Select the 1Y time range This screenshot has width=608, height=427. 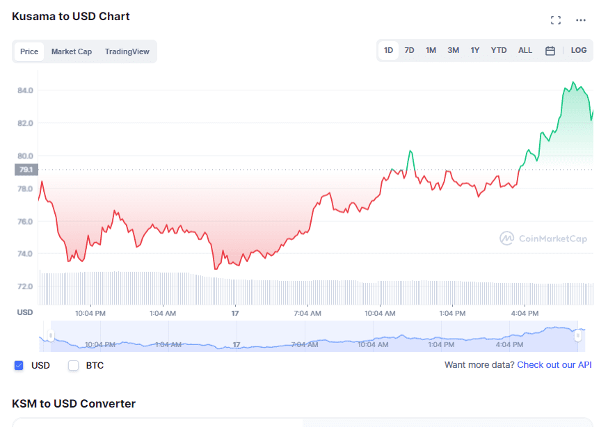coord(474,51)
